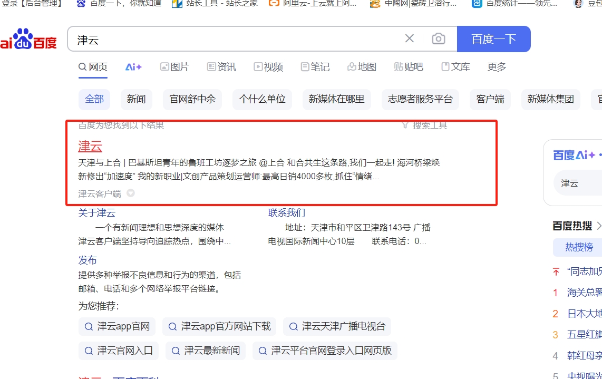602x379 pixels.
Task: Select the 个什么单位 filter chip
Action: 262,100
